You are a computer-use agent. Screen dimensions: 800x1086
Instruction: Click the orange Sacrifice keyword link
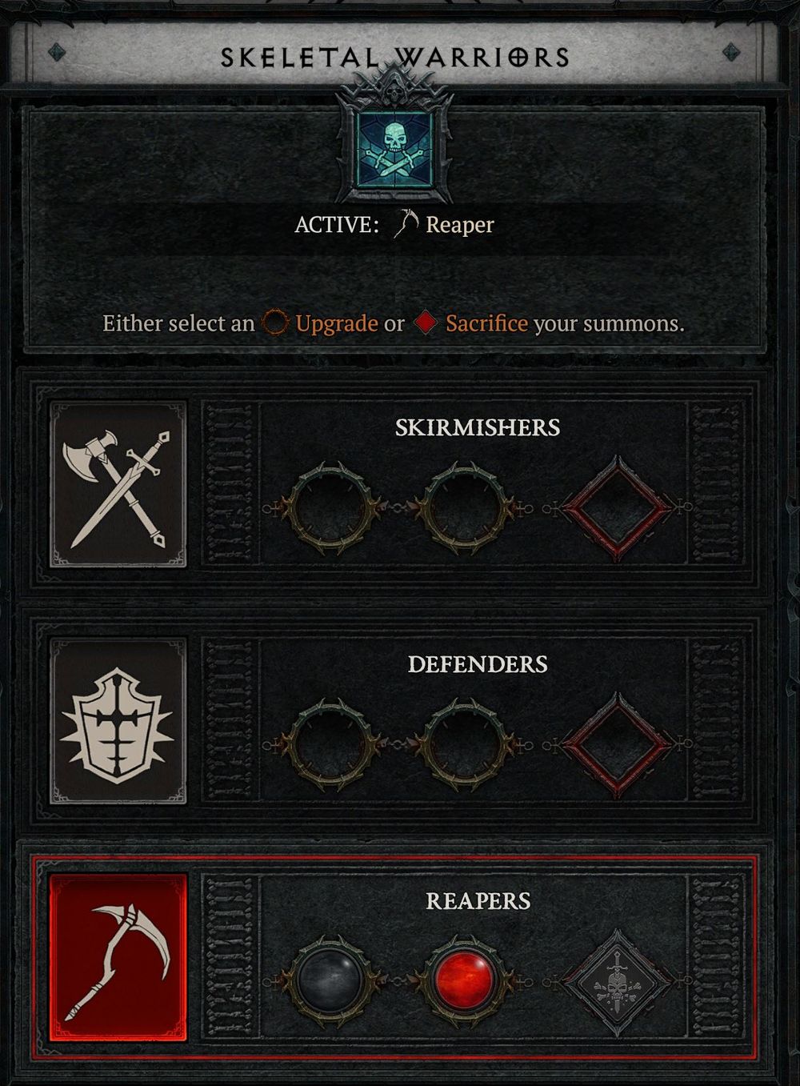486,323
